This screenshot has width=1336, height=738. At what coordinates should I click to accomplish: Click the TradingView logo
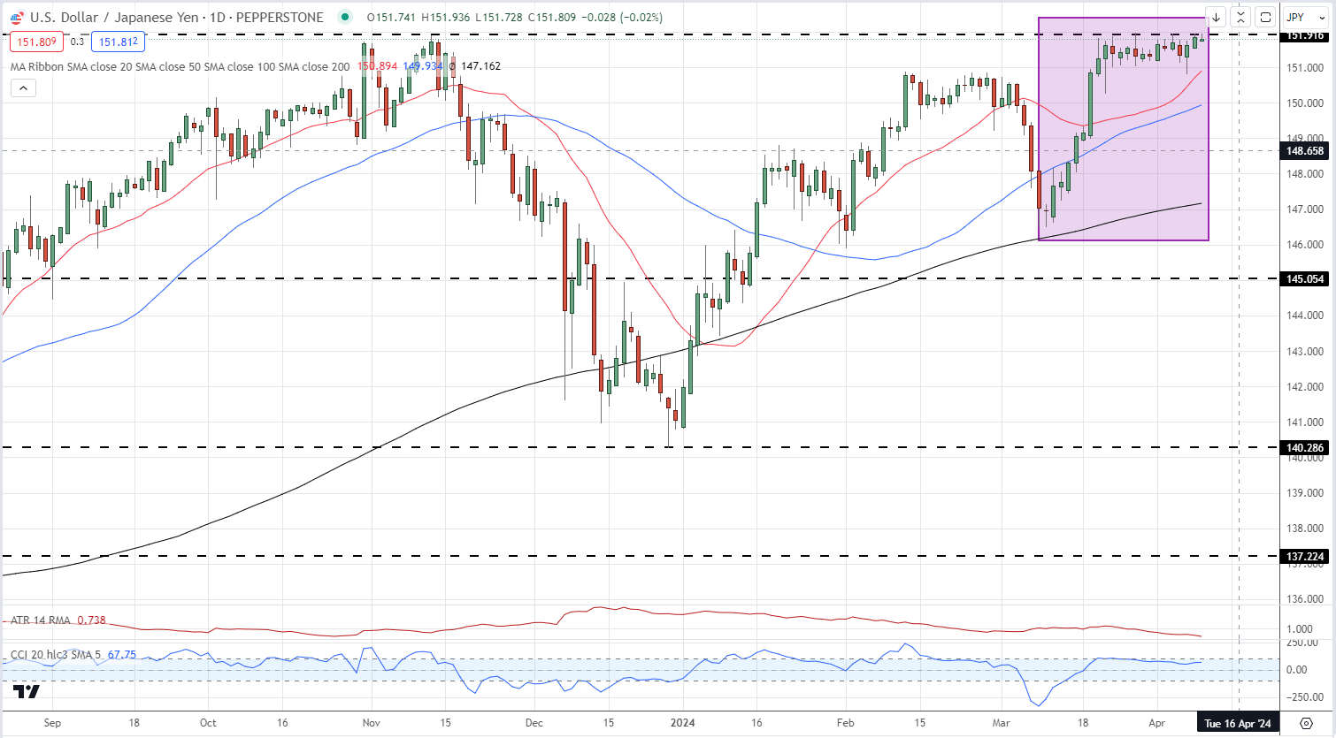[27, 691]
